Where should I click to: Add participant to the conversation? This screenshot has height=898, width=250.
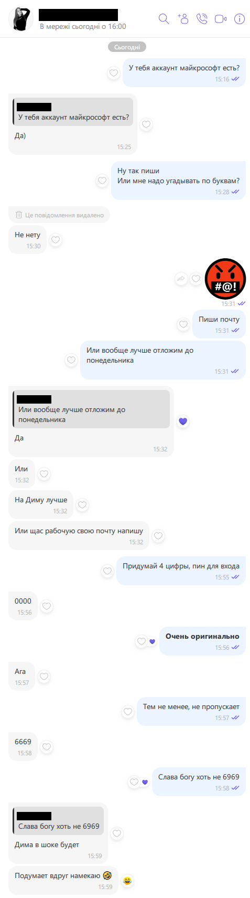point(183,19)
